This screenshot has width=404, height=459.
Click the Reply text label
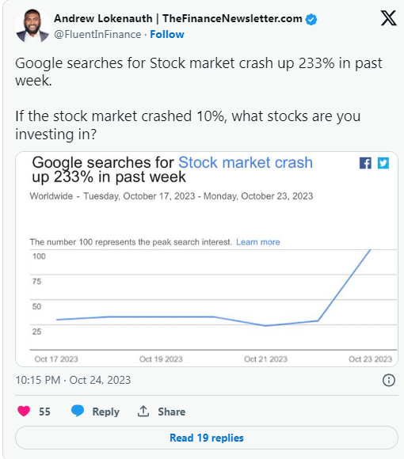106,412
